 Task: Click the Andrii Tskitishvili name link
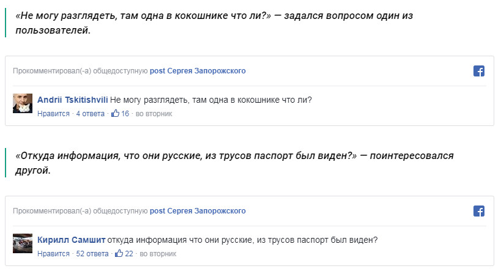tap(73, 100)
